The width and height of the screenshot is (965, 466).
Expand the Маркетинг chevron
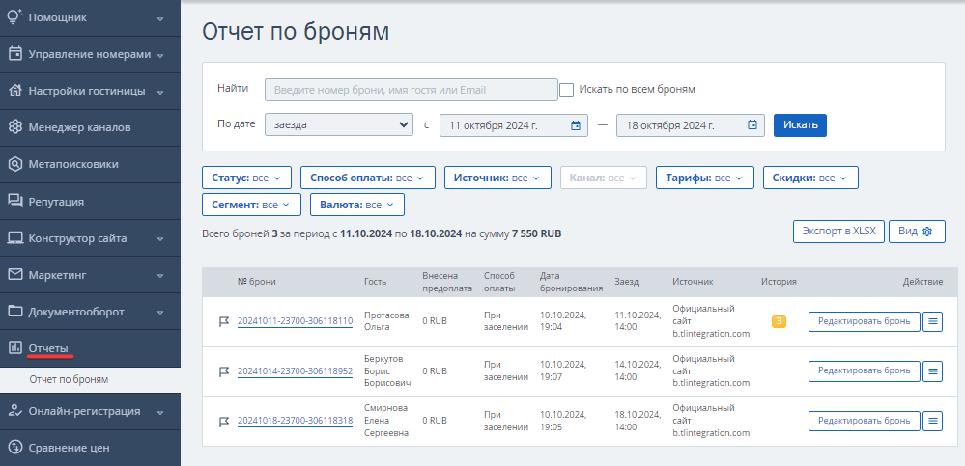coord(160,275)
